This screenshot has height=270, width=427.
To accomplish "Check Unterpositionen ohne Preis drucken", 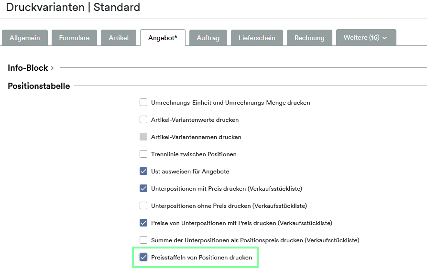I will point(143,205).
